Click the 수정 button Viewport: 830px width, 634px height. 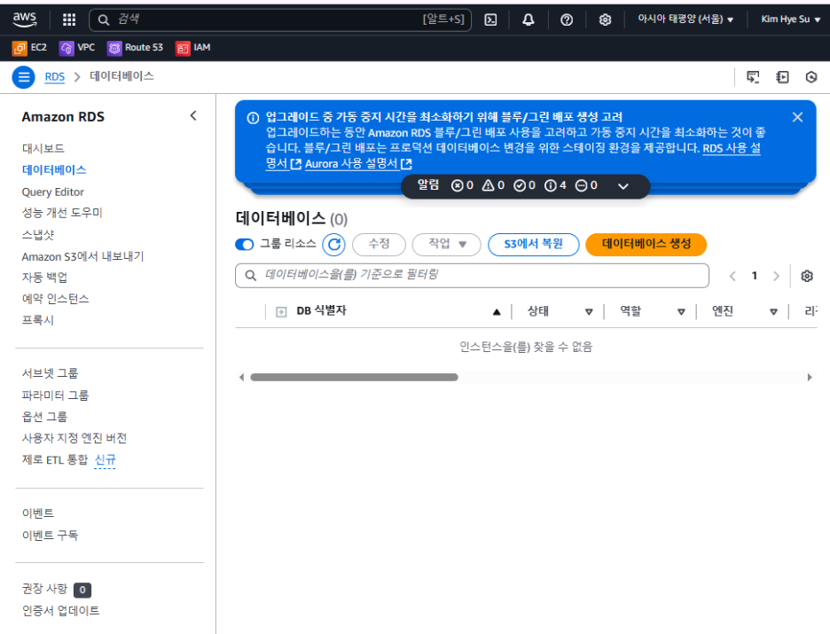tap(379, 245)
